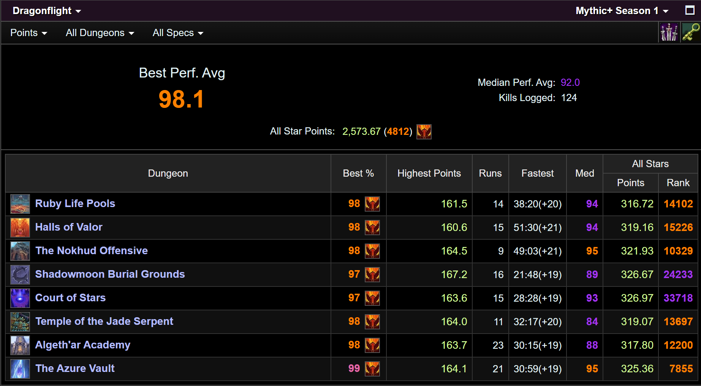Open the Algeth'ar Academy link

[83, 345]
